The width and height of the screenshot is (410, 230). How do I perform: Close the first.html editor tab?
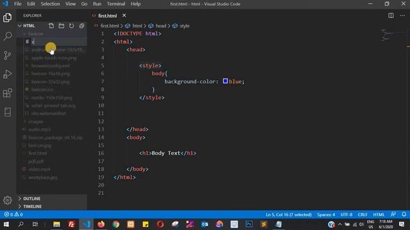[x=124, y=15]
